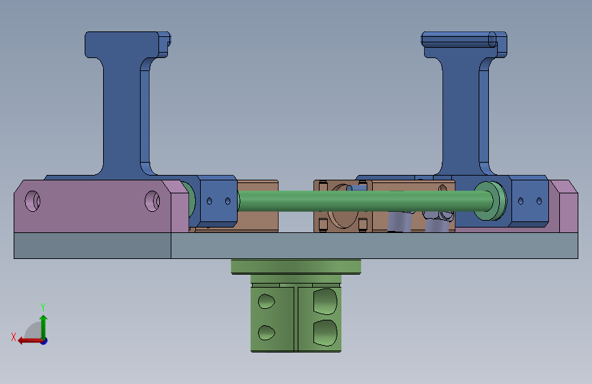The width and height of the screenshot is (592, 384).
Task: Click the green Y axis arrow of the triad
Action: click(x=44, y=326)
